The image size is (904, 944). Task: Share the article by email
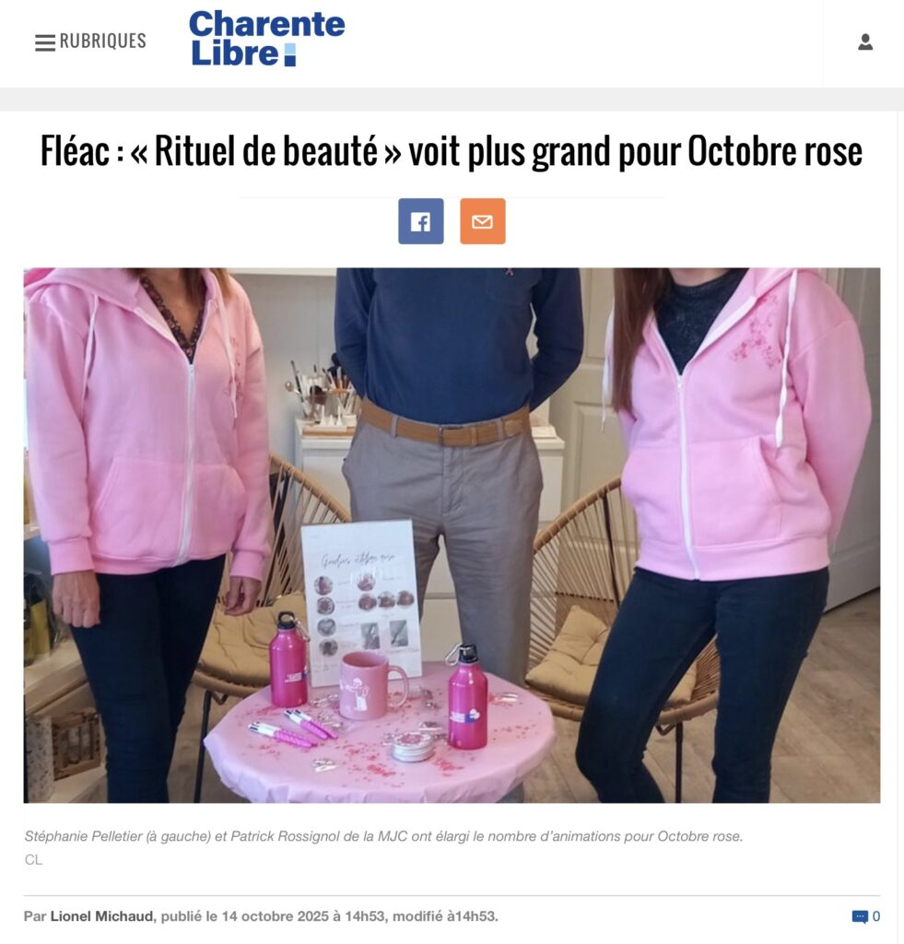coord(483,221)
